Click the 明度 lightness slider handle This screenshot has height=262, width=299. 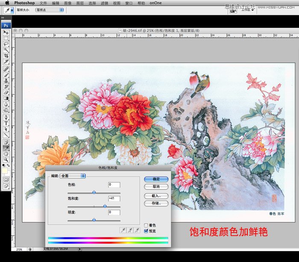click(94, 220)
